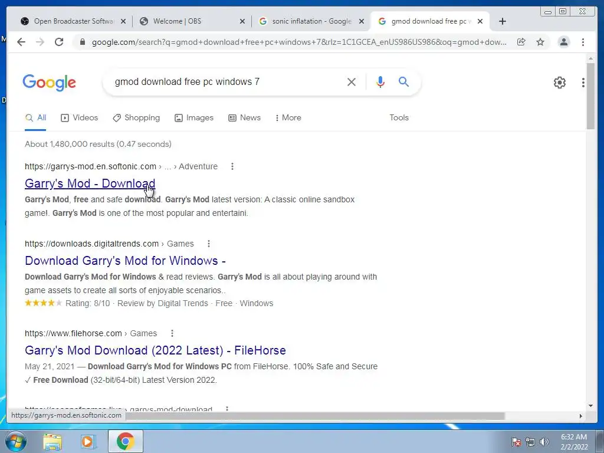
Task: Open Action Center flag in tray
Action: 516,442
